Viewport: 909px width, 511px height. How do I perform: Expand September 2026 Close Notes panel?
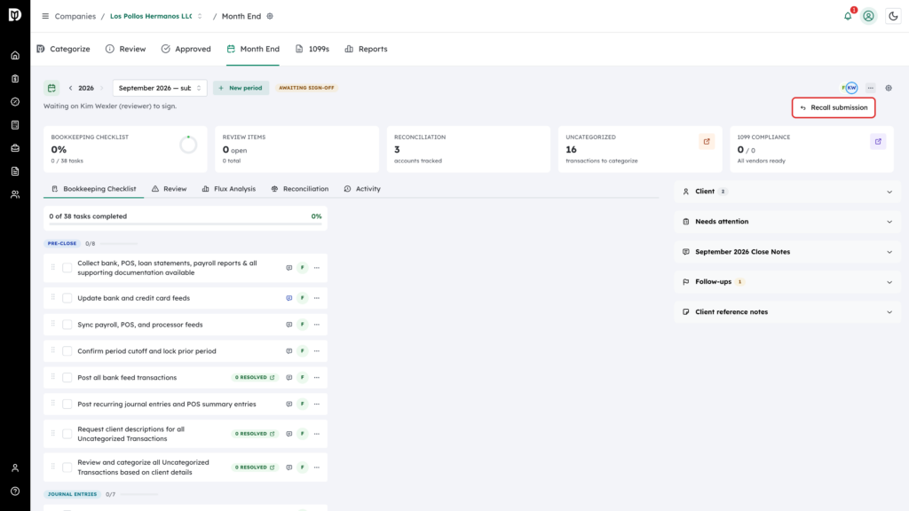(787, 252)
